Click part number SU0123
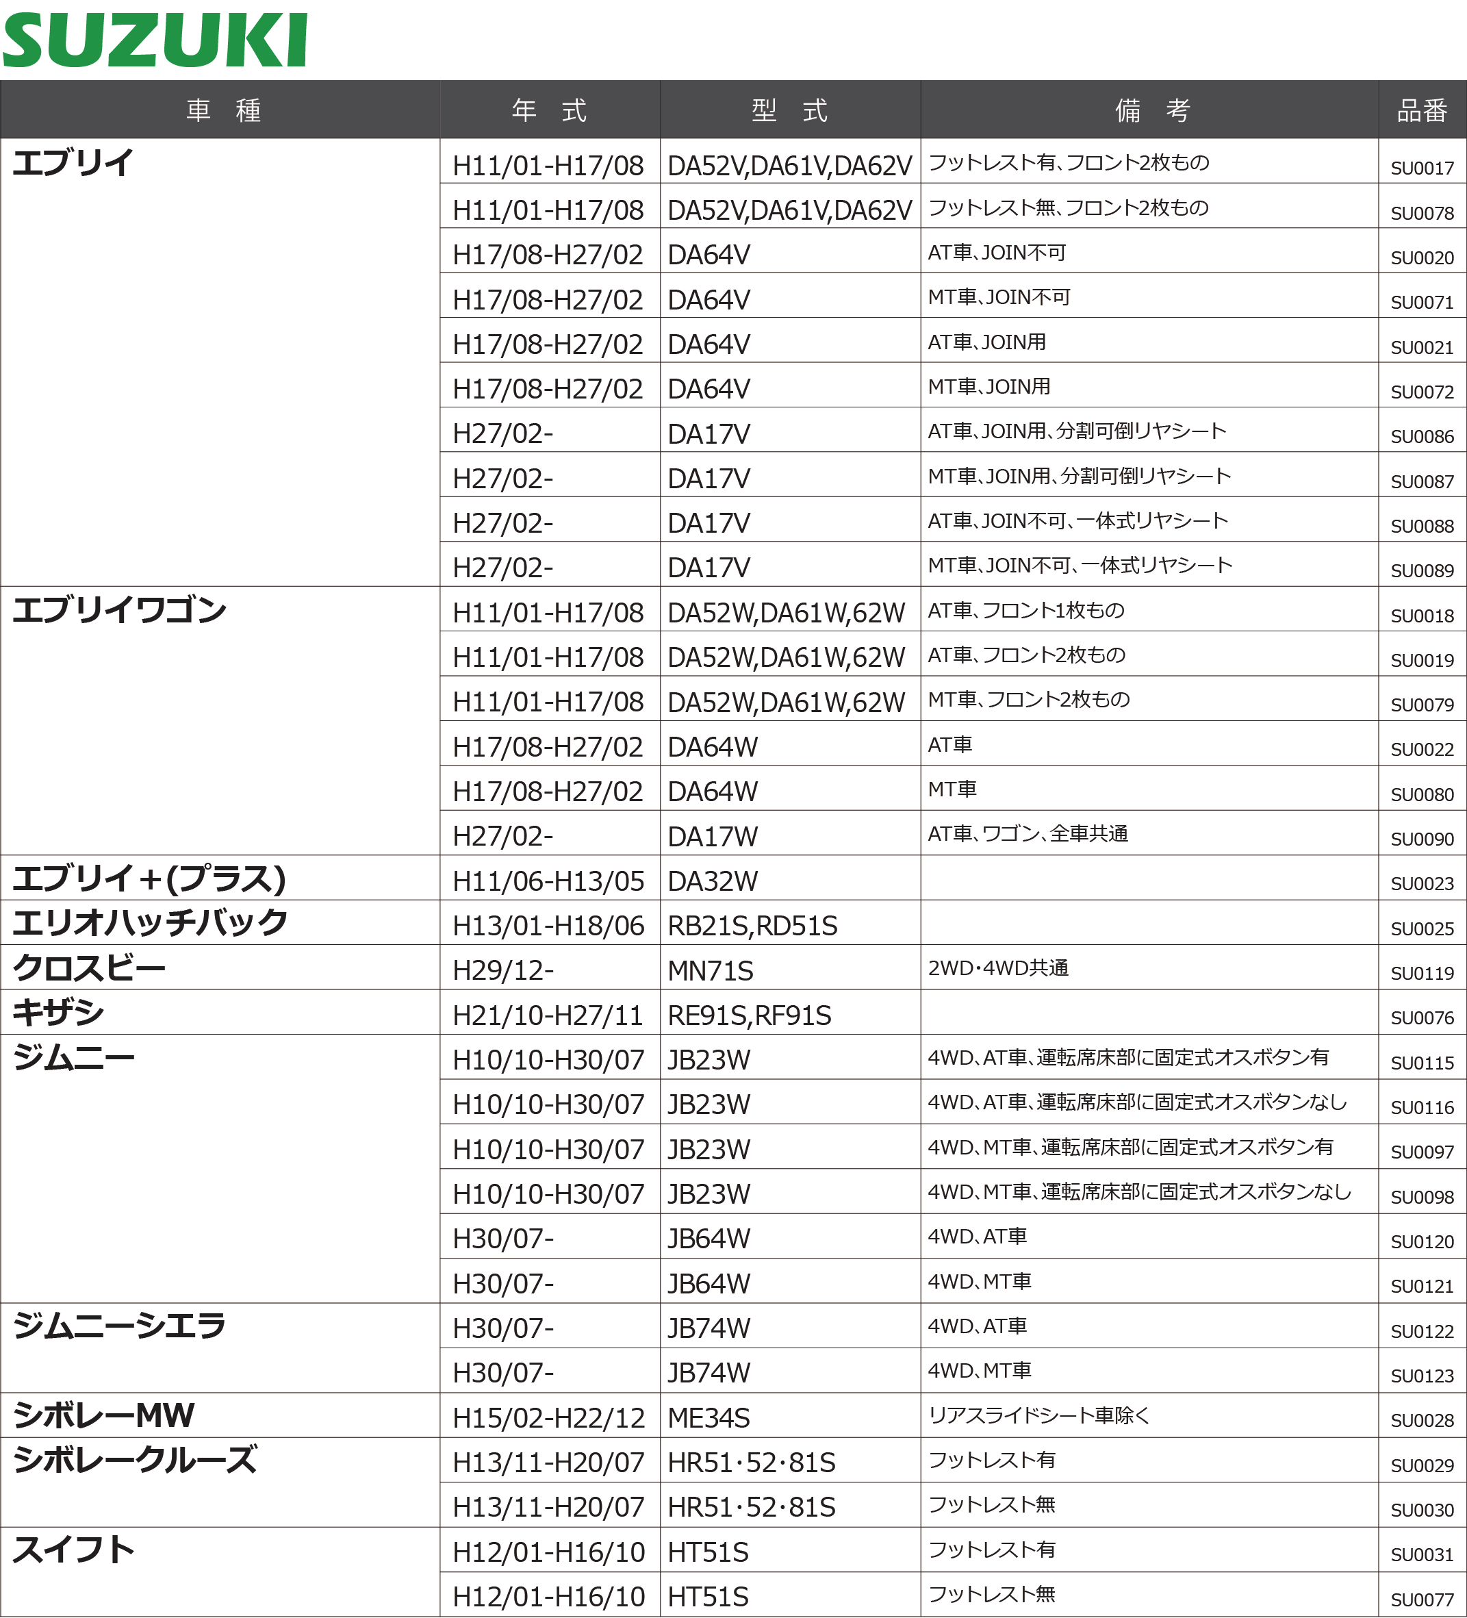Image resolution: width=1467 pixels, height=1618 pixels. click(1421, 1376)
